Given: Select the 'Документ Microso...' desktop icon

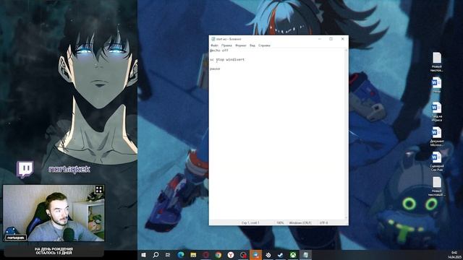Looking at the screenshot, I should click(437, 136).
